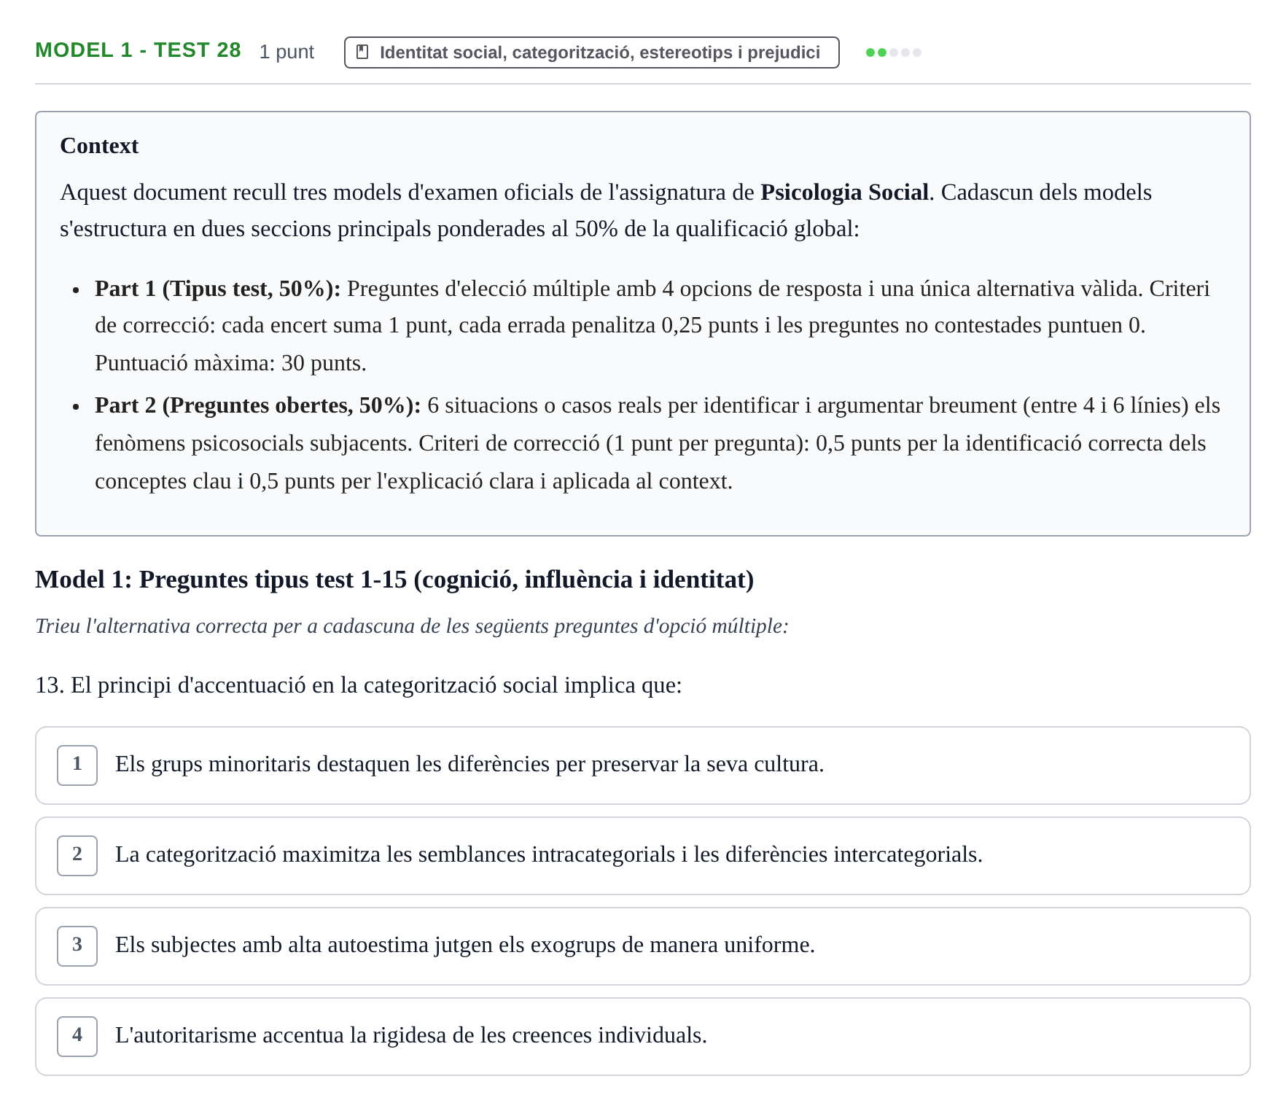Image resolution: width=1286 pixels, height=1111 pixels.
Task: Select answer option number 4 box
Action: pyautogui.click(x=77, y=1036)
